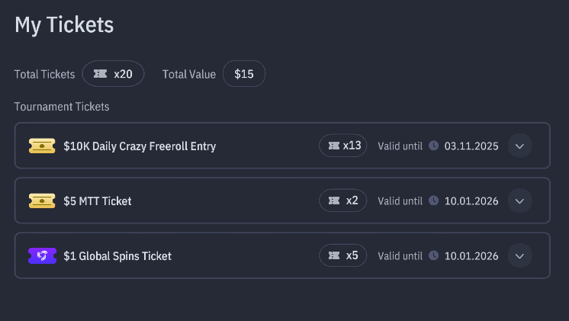Click the x5 ticket count badge
The width and height of the screenshot is (569, 321).
coord(343,255)
